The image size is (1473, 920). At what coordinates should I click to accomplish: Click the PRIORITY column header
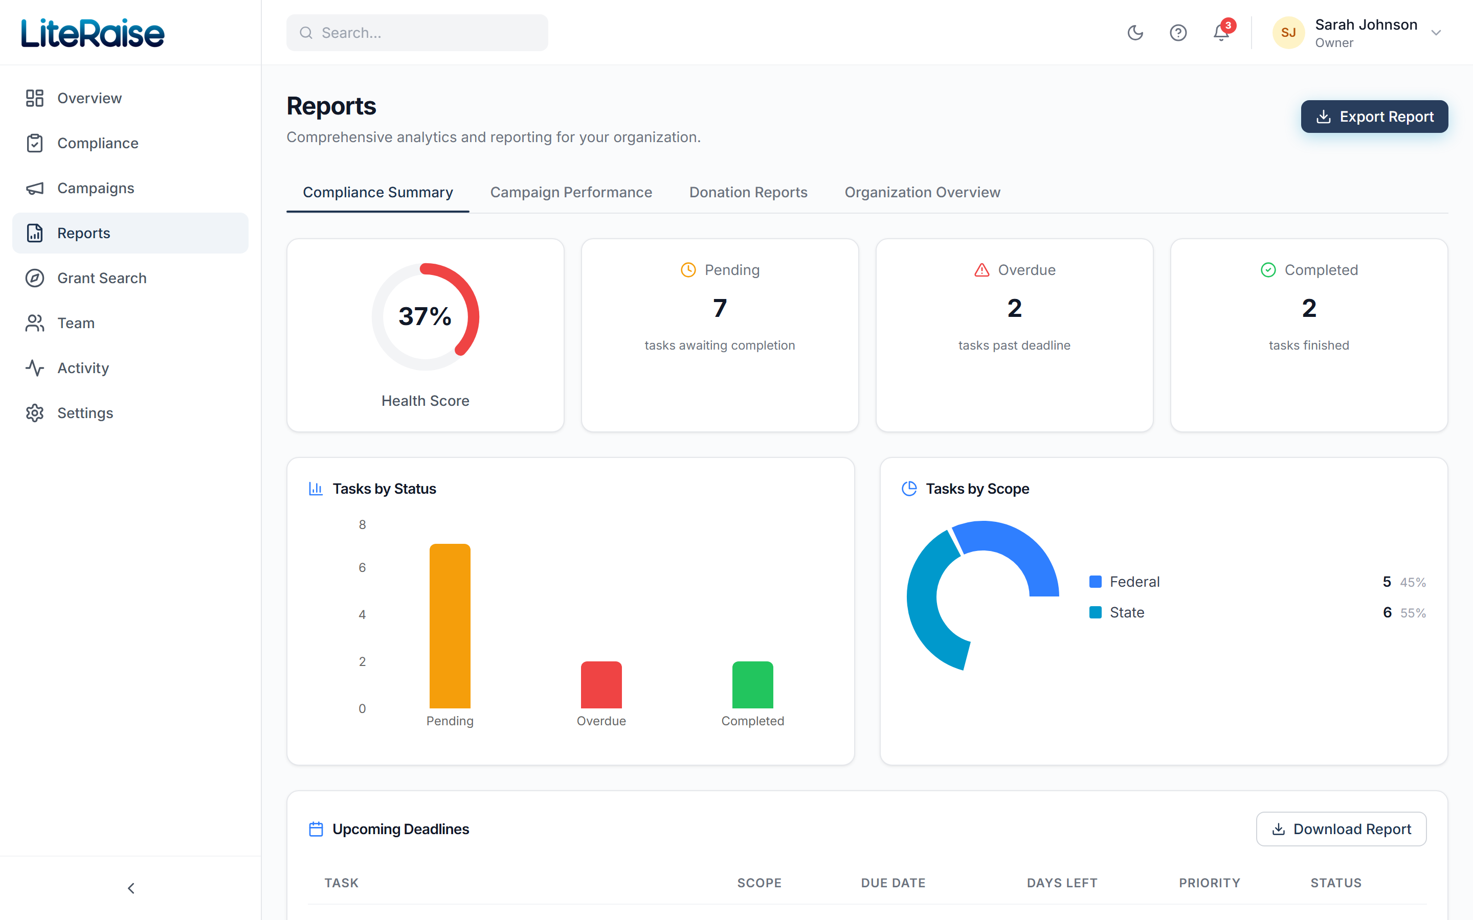tap(1209, 882)
